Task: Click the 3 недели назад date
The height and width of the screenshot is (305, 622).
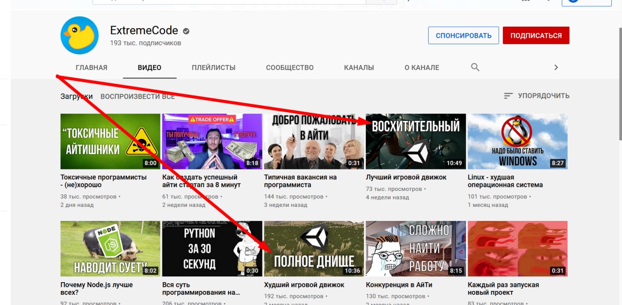Action: pyautogui.click(x=286, y=205)
